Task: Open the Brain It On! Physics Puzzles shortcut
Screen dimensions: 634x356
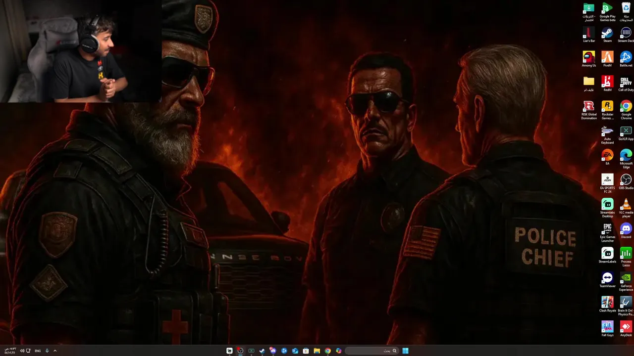Action: pyautogui.click(x=626, y=306)
